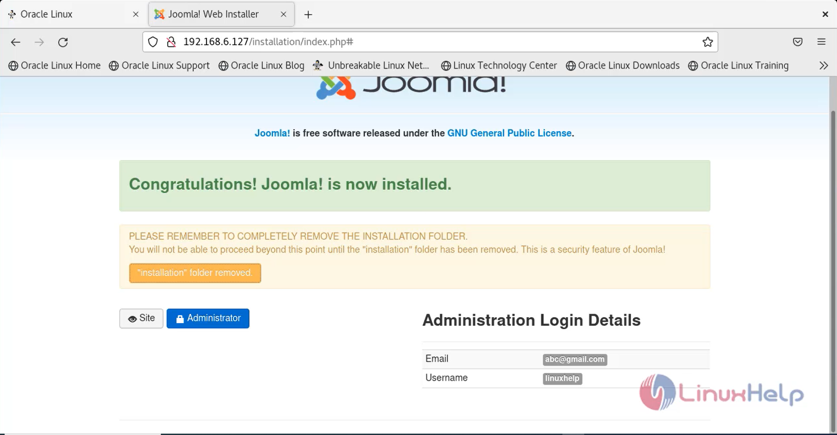Click the Joomla! logo at page top
This screenshot has height=435, width=837.
tap(411, 88)
